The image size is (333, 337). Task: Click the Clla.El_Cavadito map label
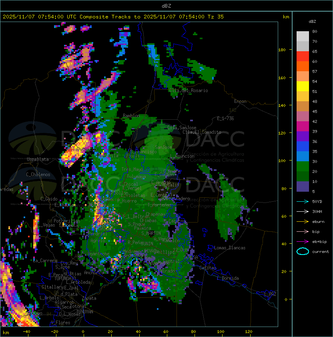202,132
